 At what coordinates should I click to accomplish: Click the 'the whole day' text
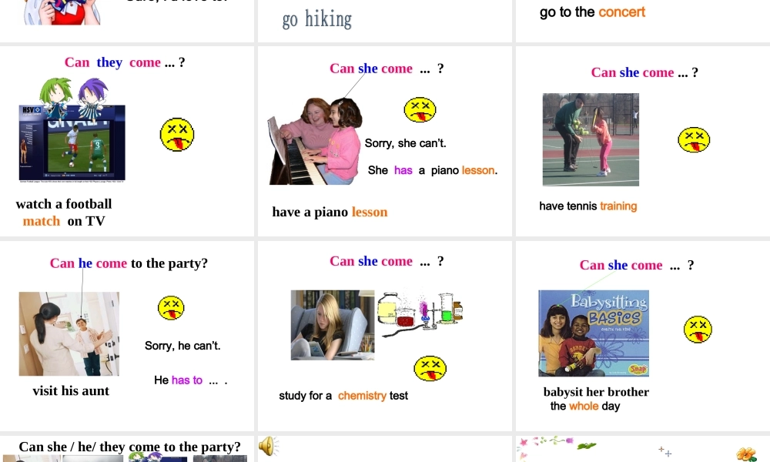click(585, 406)
